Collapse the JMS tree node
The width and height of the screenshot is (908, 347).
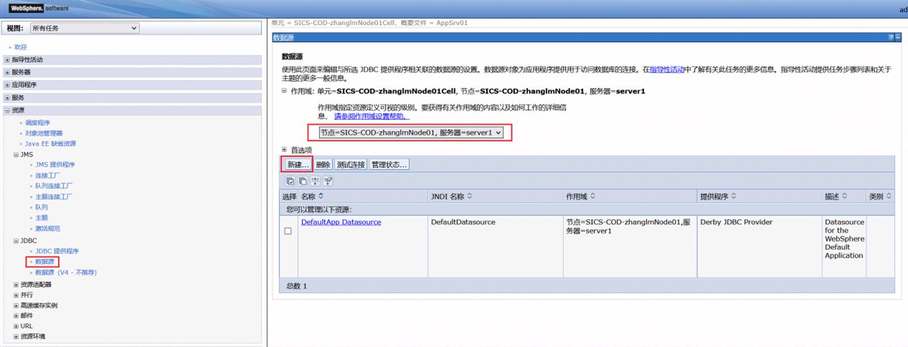16,154
